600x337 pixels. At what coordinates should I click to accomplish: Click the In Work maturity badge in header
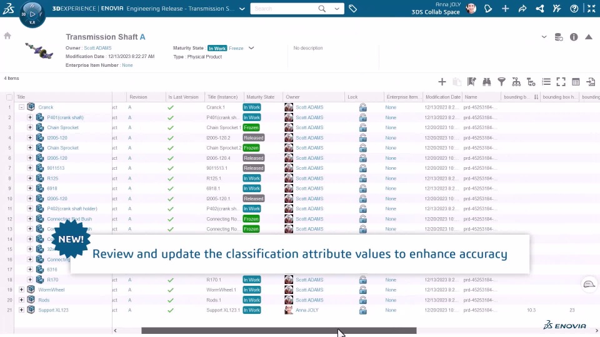(x=217, y=49)
